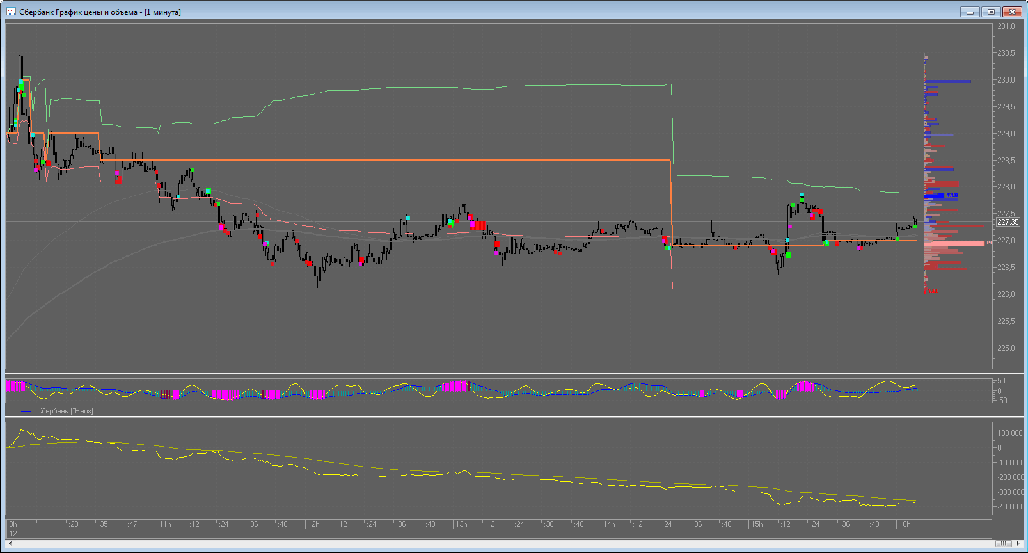The width and height of the screenshot is (1028, 553).
Task: Select the pink POC bar in volume profile
Action: (x=954, y=243)
